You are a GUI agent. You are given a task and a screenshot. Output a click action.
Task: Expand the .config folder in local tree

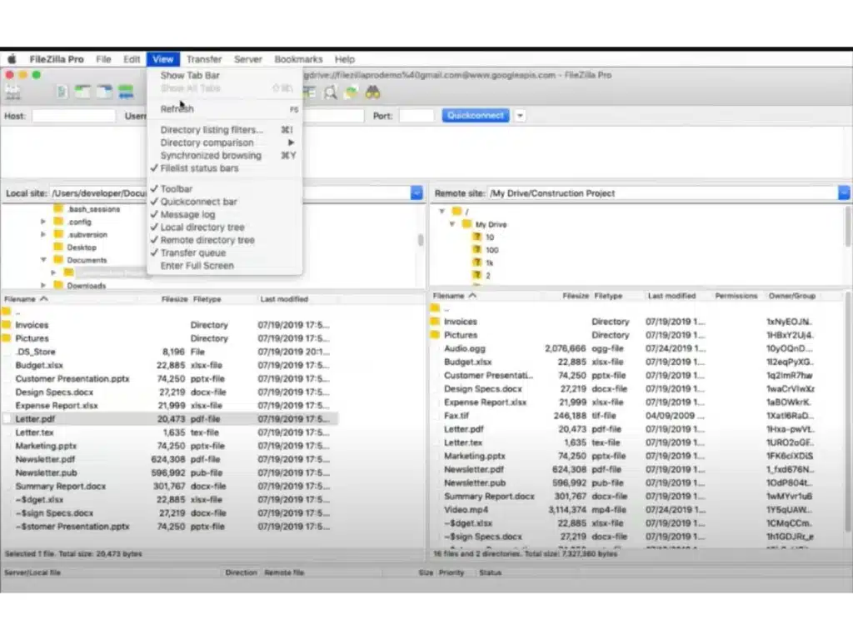click(x=43, y=222)
